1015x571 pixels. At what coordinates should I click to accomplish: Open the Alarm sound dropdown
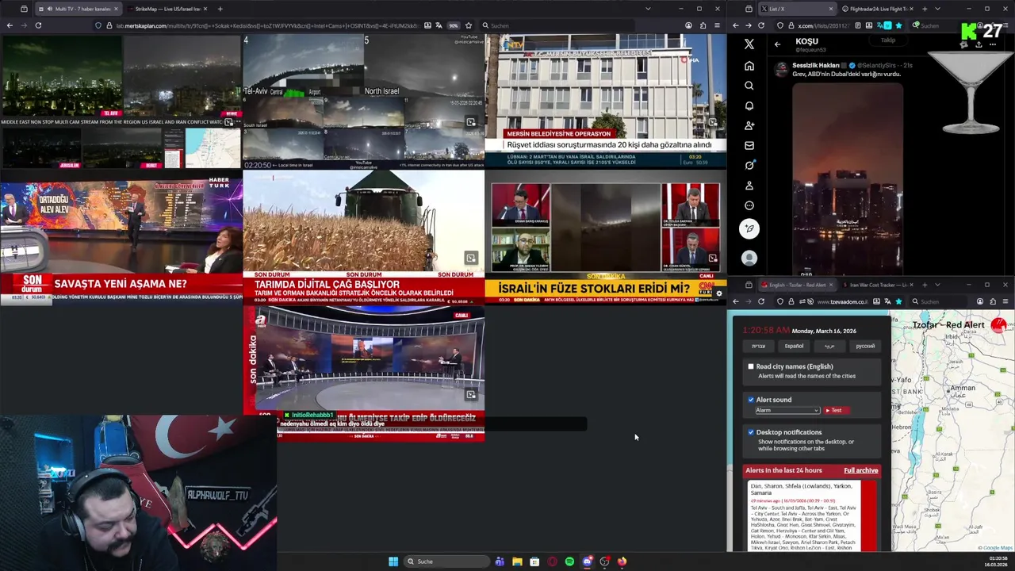tap(787, 410)
